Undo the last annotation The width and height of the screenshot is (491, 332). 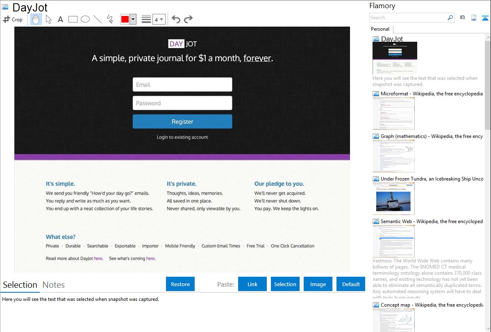[x=176, y=19]
